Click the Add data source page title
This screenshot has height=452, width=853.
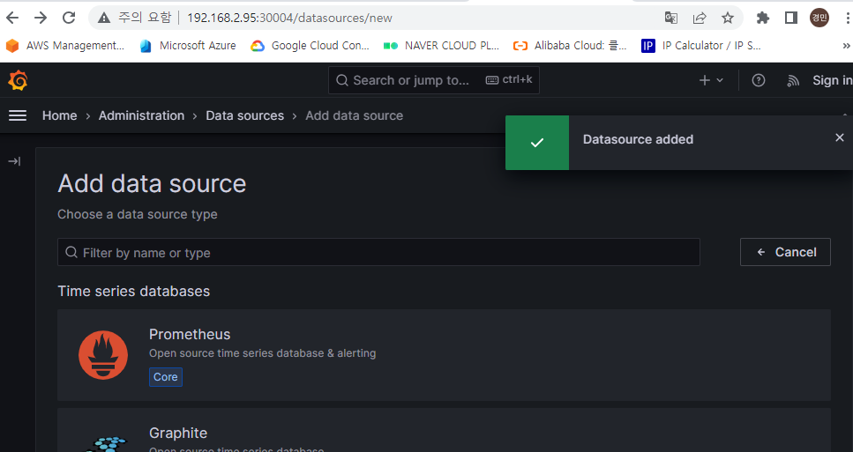coord(152,183)
